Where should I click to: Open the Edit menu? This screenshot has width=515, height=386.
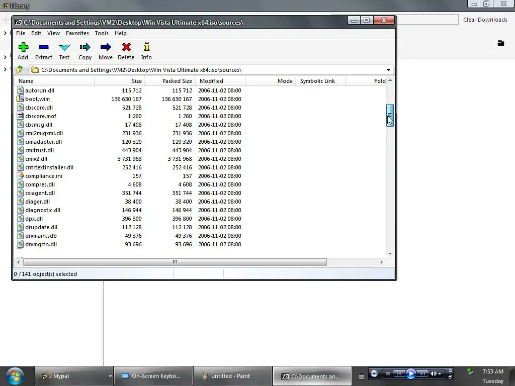coord(36,33)
